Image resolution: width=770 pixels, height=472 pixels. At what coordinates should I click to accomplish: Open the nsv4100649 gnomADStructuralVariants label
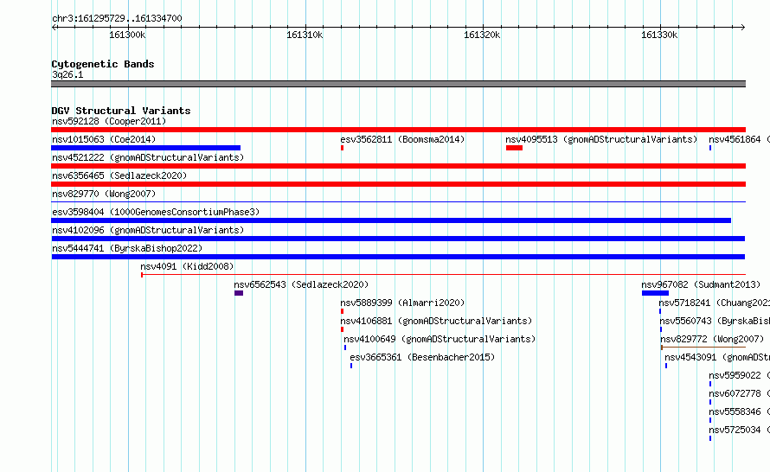440,339
